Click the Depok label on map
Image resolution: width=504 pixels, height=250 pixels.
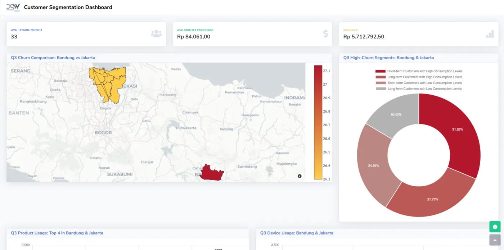pos(105,108)
